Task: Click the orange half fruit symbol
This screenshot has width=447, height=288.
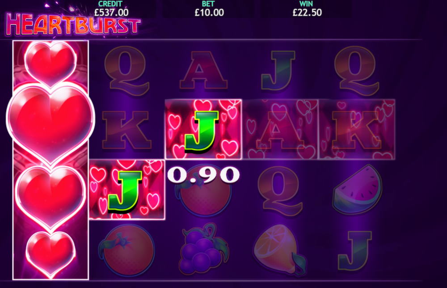Action: (x=280, y=250)
